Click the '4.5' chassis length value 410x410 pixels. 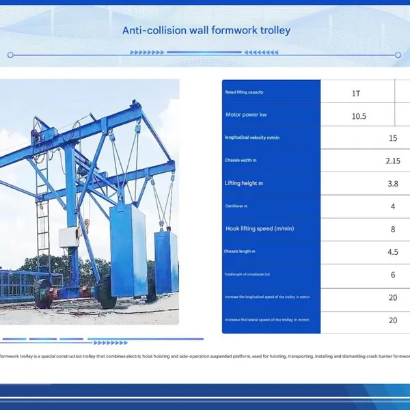pos(393,252)
